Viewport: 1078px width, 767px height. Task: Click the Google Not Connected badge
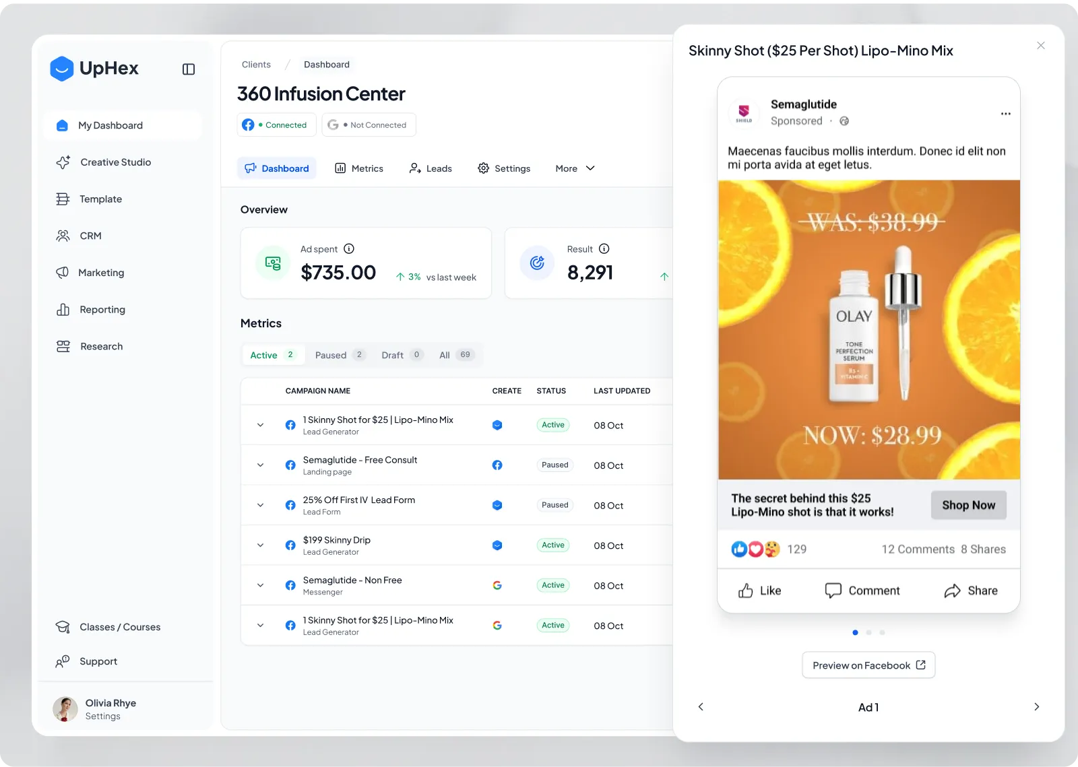pyautogui.click(x=369, y=125)
